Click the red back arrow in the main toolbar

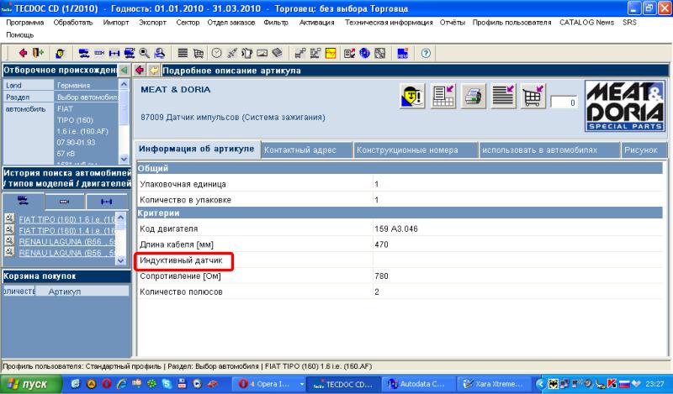point(23,52)
